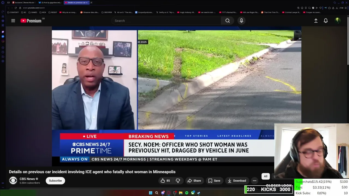This screenshot has height=196, width=349.
Task: Open File Explorer from taskbar
Action: pyautogui.click(x=180, y=193)
